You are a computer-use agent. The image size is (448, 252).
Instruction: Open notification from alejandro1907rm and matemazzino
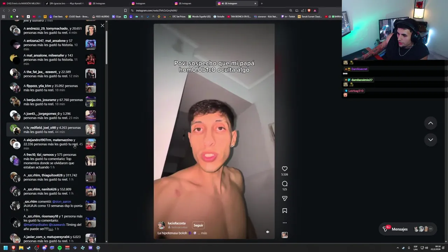52,144
